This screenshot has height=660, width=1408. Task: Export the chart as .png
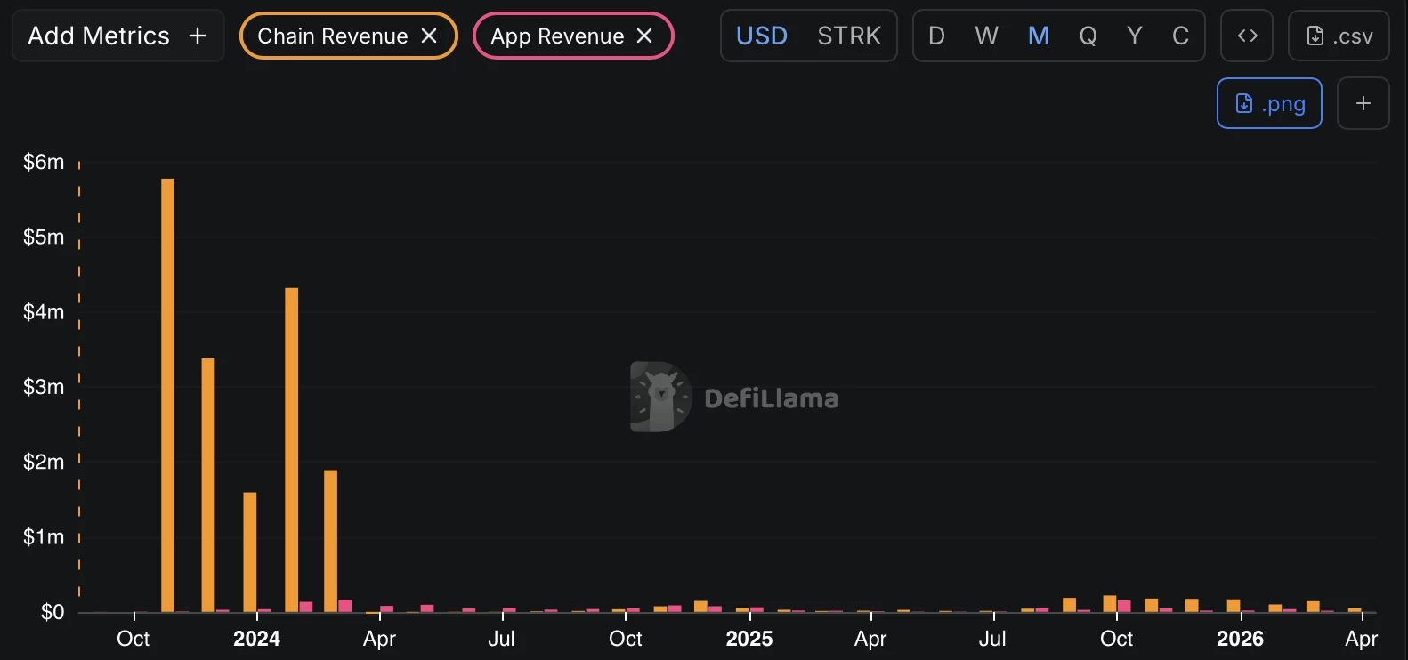[1269, 103]
